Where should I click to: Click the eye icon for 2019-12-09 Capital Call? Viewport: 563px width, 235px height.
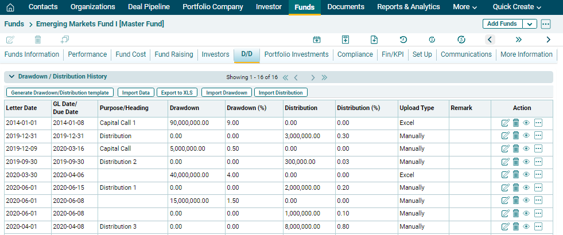(x=526, y=148)
